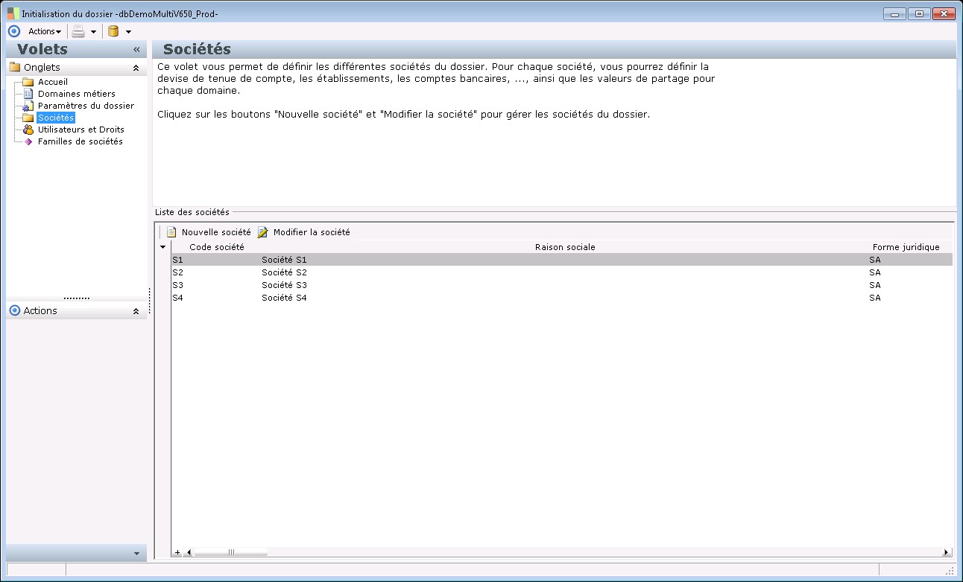
Task: Click the yellow database cylinder icon
Action: pos(113,31)
